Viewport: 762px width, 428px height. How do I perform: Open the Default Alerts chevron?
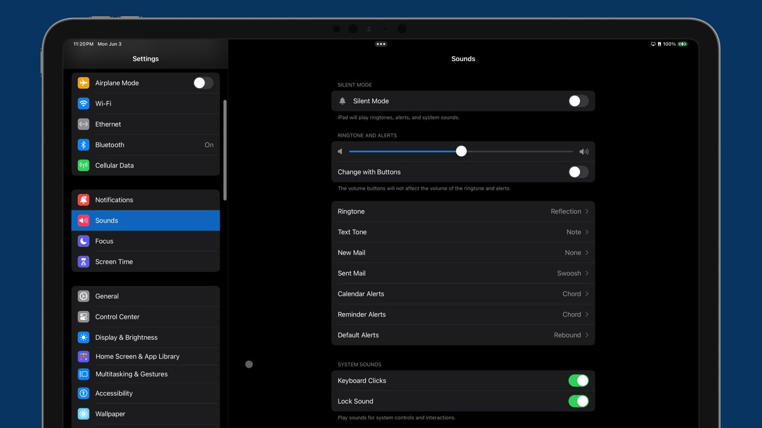point(587,335)
